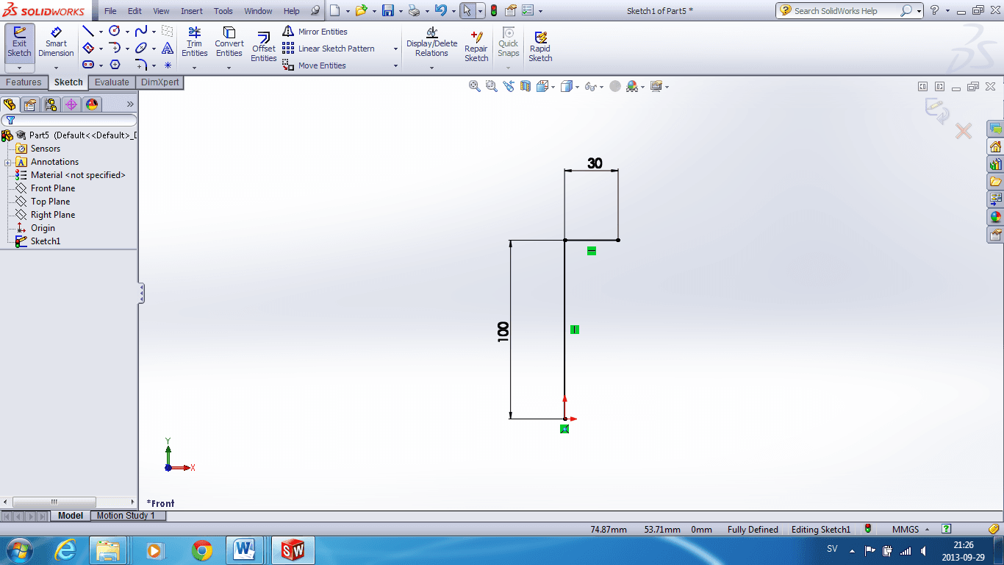Open the DisplayManager tab icon
This screenshot has width=1004, height=565.
pyautogui.click(x=92, y=104)
